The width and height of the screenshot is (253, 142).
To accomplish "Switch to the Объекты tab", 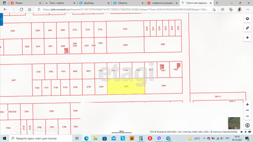I will [x=128, y=3].
